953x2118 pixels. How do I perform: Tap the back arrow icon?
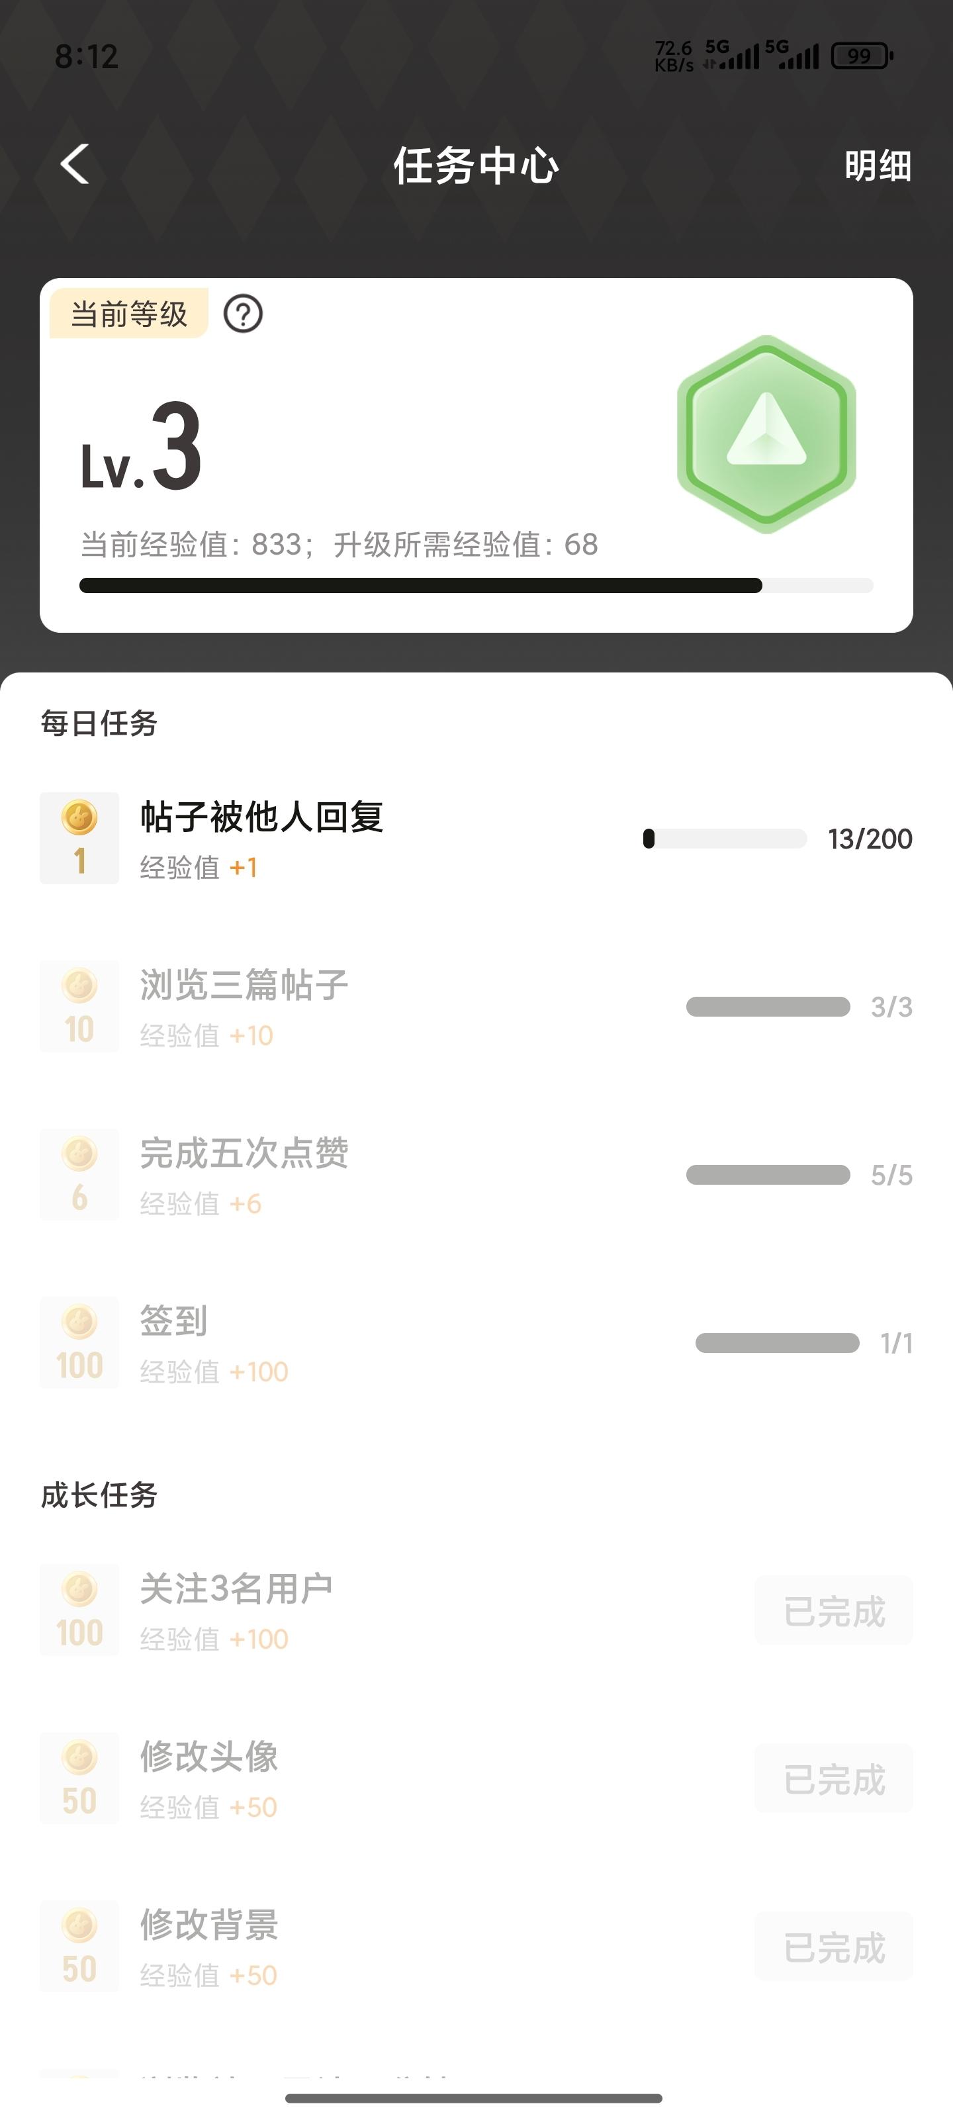pos(75,164)
